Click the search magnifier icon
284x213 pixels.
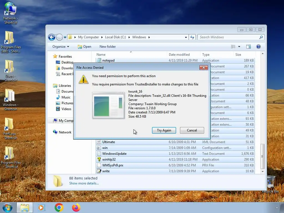pyautogui.click(x=261, y=37)
